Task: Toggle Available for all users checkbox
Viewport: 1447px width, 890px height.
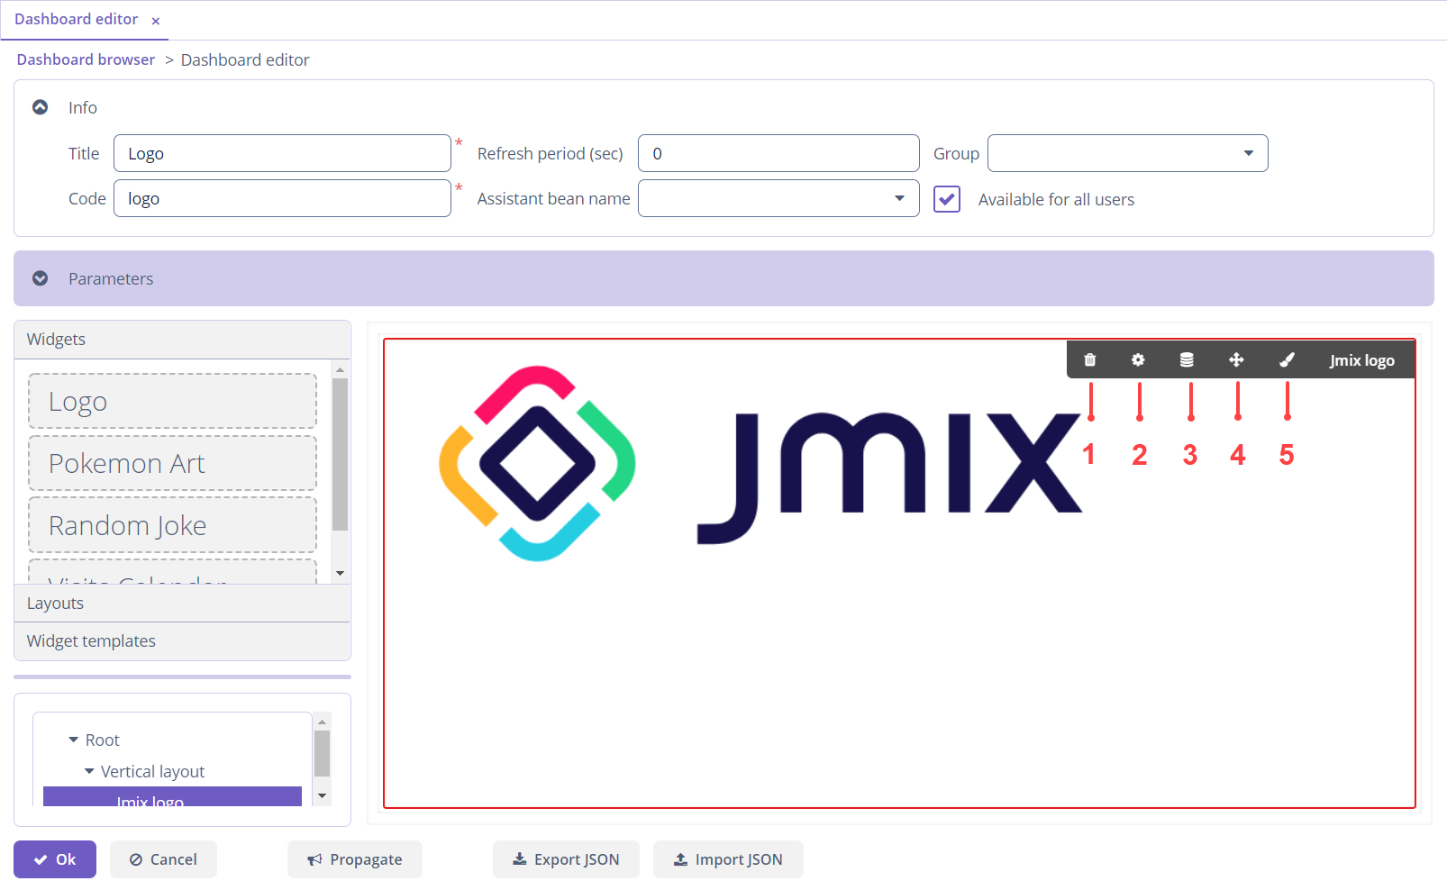Action: (x=947, y=199)
